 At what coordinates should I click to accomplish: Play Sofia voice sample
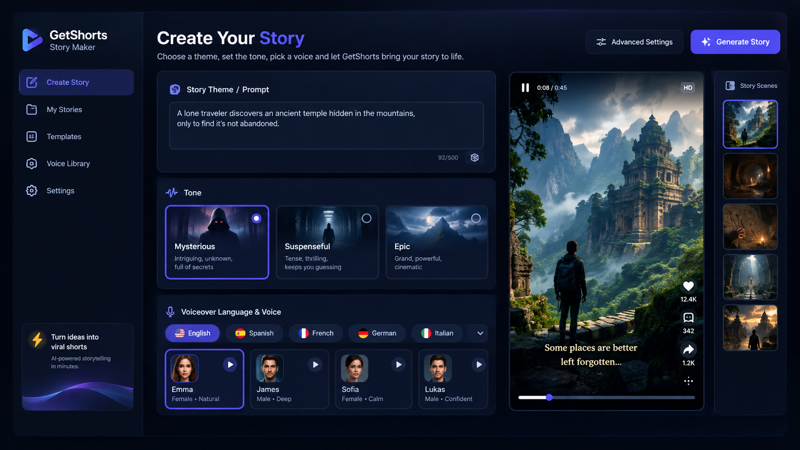pyautogui.click(x=399, y=364)
